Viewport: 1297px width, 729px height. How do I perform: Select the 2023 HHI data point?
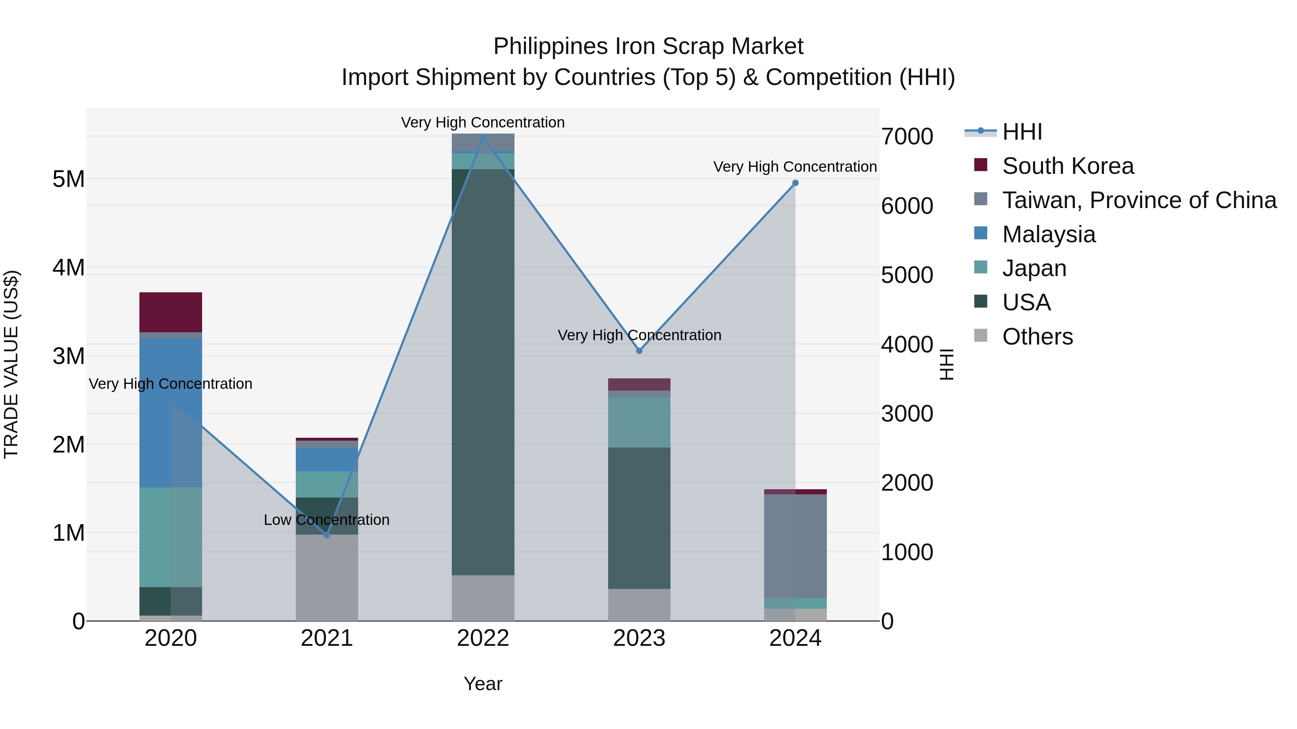639,351
